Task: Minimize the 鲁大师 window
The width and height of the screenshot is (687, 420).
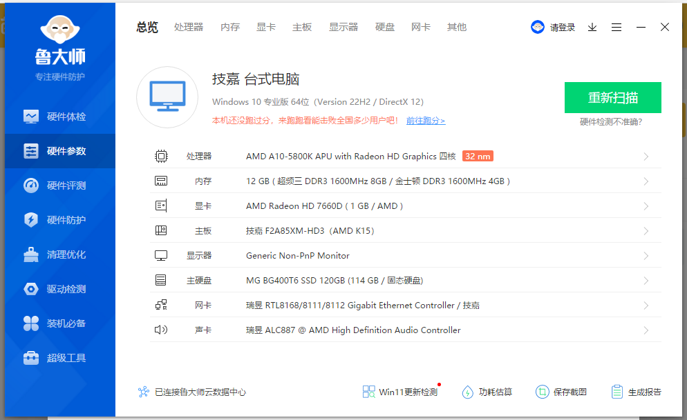Action: click(641, 27)
